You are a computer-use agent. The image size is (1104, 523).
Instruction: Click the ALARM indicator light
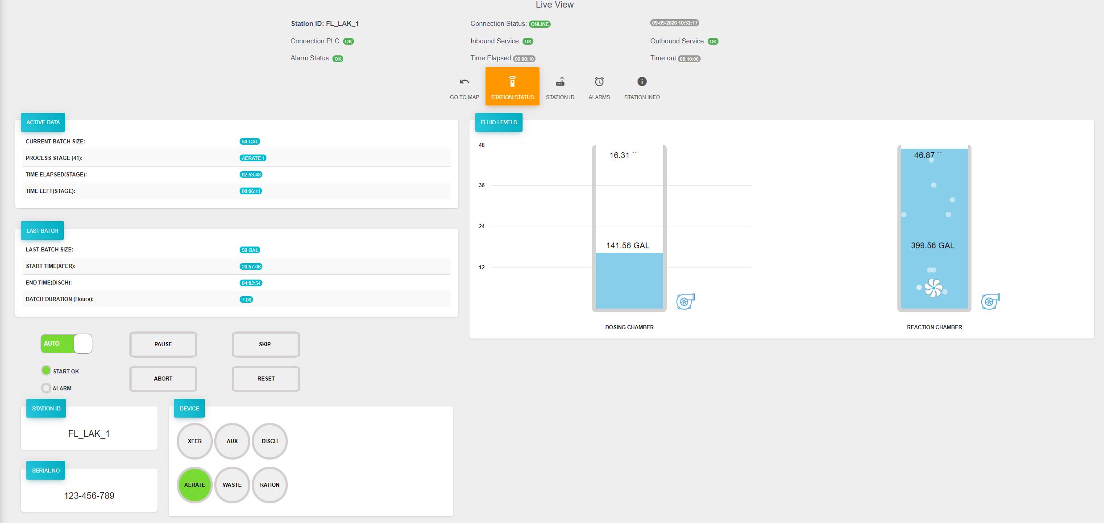point(46,388)
